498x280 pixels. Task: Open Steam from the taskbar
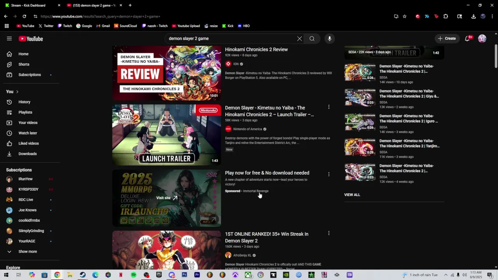pyautogui.click(x=82, y=275)
